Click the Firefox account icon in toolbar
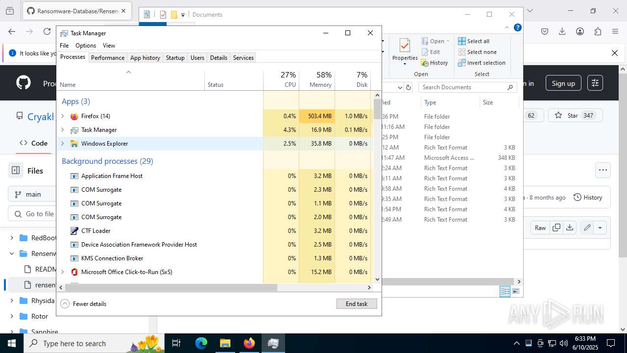This screenshot has width=627, height=353. pyautogui.click(x=580, y=31)
